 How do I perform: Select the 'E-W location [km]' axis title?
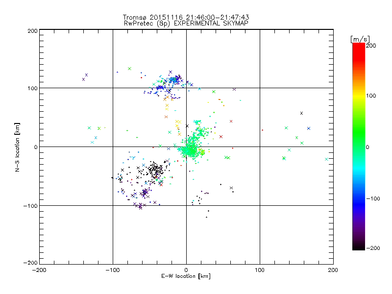tap(186, 276)
